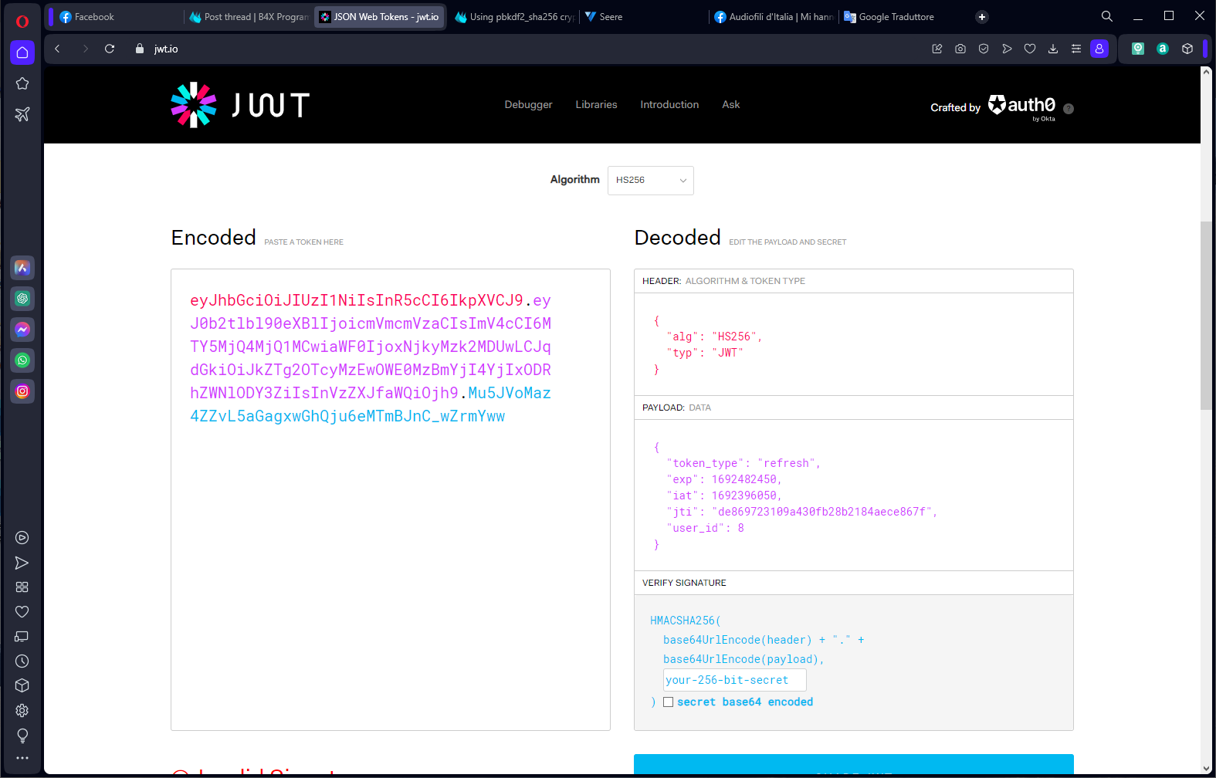Open History clock icon in sidebar
Image resolution: width=1216 pixels, height=778 pixels.
(x=22, y=661)
